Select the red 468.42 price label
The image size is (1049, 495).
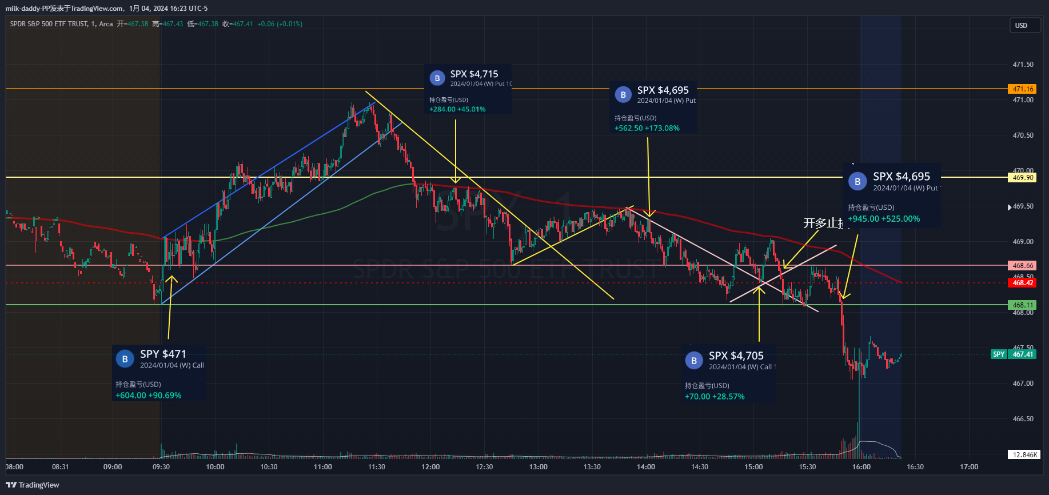click(1022, 283)
